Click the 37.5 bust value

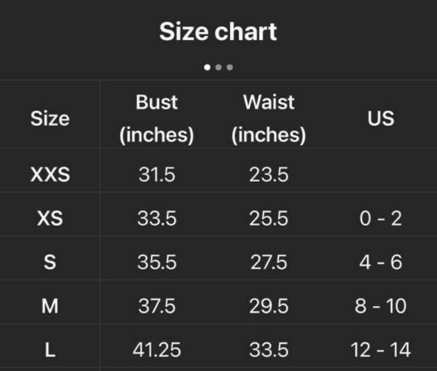157,306
